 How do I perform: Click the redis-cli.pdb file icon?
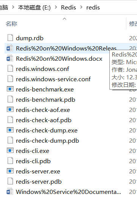(x=10, y=161)
